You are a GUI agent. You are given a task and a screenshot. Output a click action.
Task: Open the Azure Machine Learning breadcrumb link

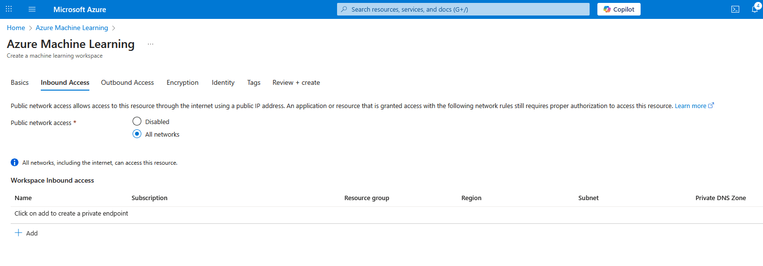(72, 28)
